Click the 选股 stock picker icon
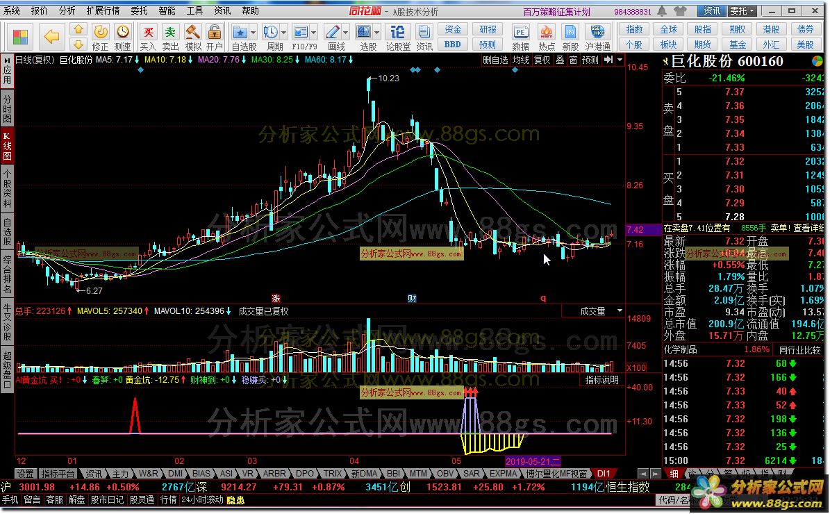This screenshot has width=830, height=514. 364,32
